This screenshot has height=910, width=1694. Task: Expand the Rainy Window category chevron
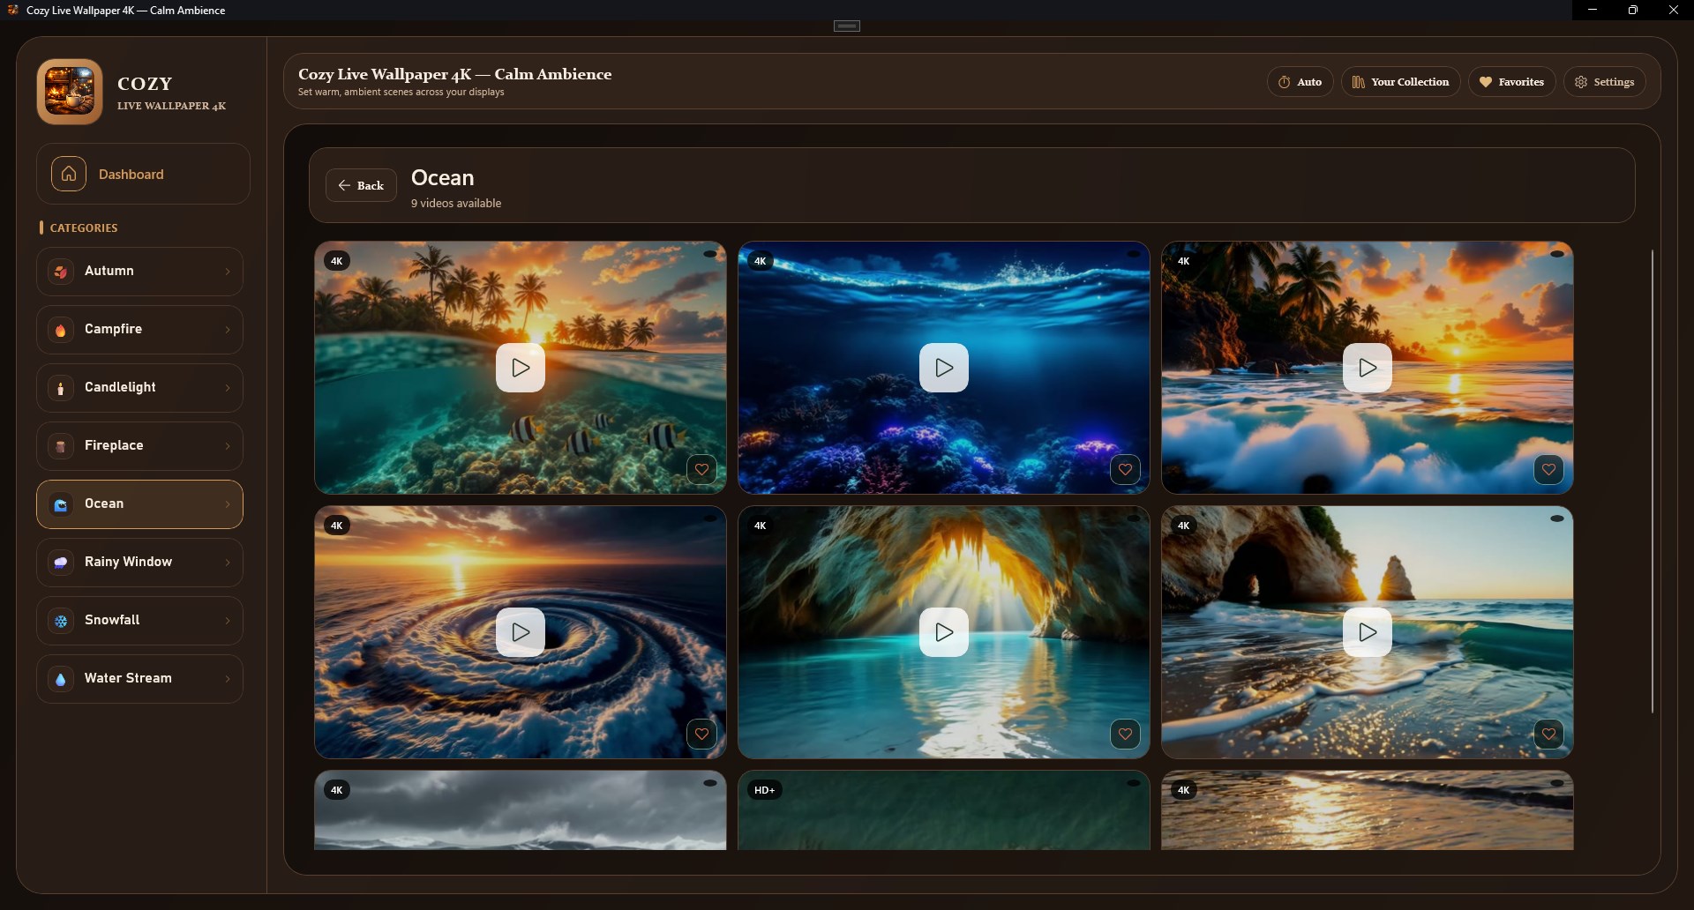(x=228, y=563)
